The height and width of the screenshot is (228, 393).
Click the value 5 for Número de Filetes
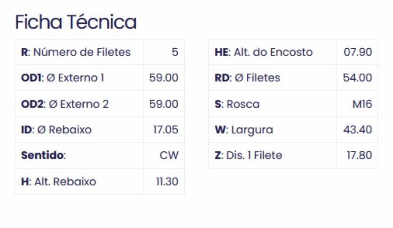pos(175,52)
